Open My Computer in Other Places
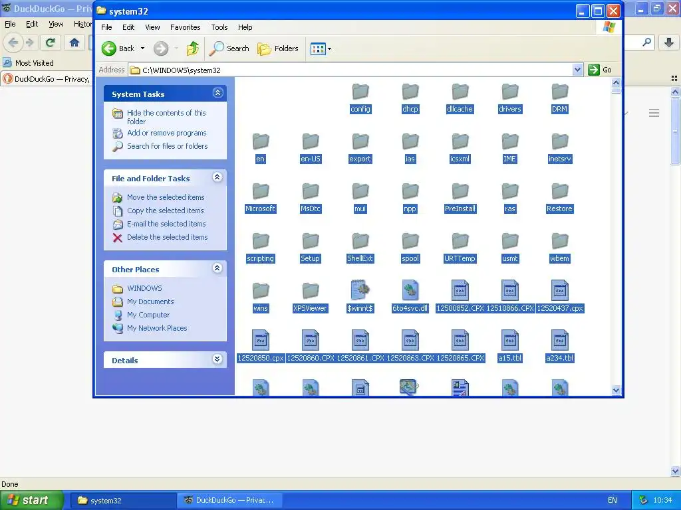The image size is (681, 510). click(148, 315)
